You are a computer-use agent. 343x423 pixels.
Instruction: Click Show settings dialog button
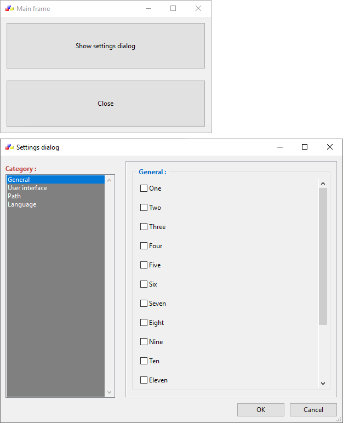click(x=105, y=46)
